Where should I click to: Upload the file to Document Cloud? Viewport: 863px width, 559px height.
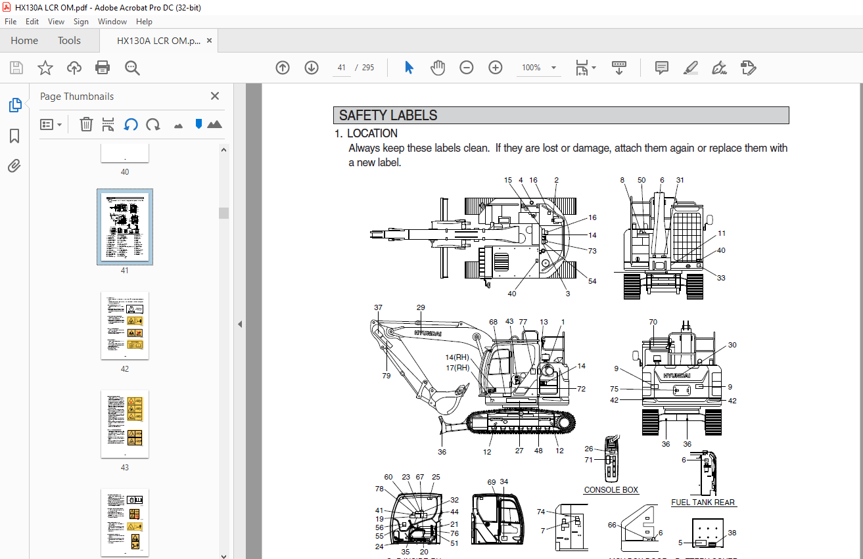[x=74, y=68]
